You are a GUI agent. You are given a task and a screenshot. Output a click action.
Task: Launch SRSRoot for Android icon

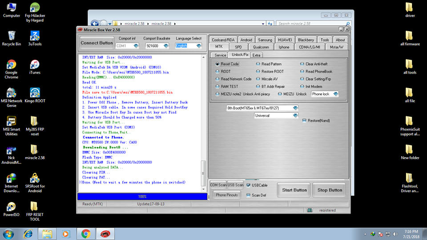tap(35, 183)
